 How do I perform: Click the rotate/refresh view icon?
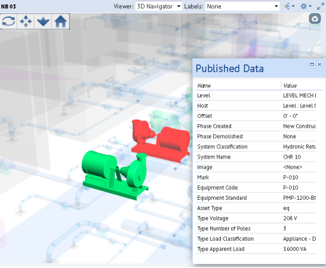[x=8, y=21]
